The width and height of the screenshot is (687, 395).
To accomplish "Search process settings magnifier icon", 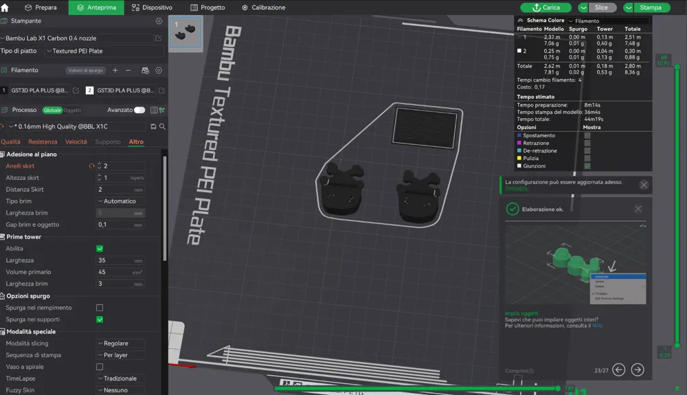I will coord(162,126).
